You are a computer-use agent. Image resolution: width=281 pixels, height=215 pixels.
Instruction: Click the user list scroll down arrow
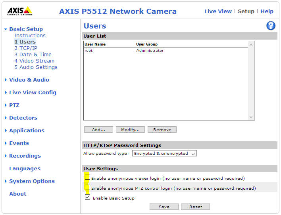tap(251, 117)
